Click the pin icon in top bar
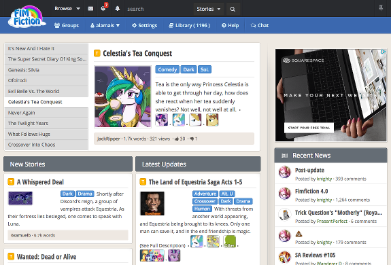Viewport: 391px width, 265px height. point(381,8)
